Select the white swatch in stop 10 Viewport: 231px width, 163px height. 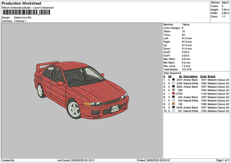click(x=174, y=111)
